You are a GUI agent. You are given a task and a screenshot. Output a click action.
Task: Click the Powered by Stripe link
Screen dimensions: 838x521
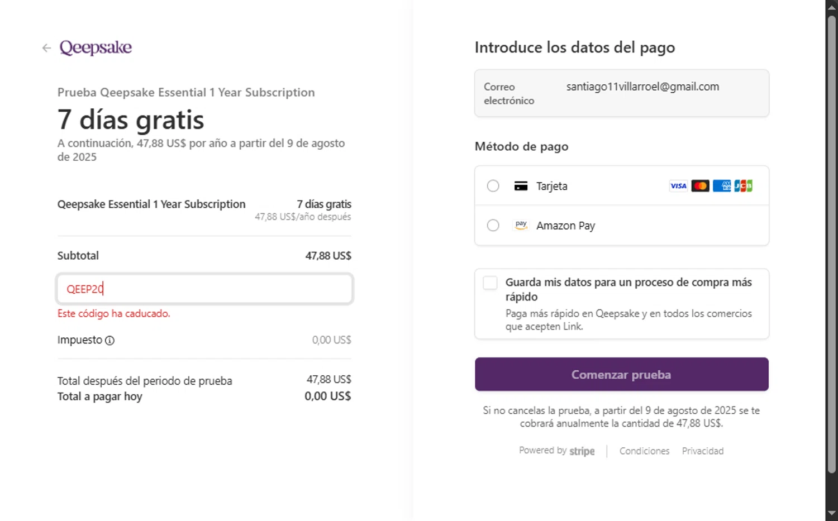pos(556,451)
